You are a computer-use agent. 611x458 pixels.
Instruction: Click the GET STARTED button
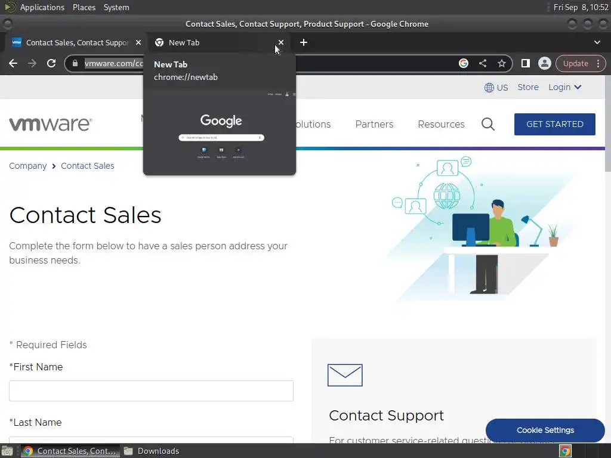click(554, 124)
